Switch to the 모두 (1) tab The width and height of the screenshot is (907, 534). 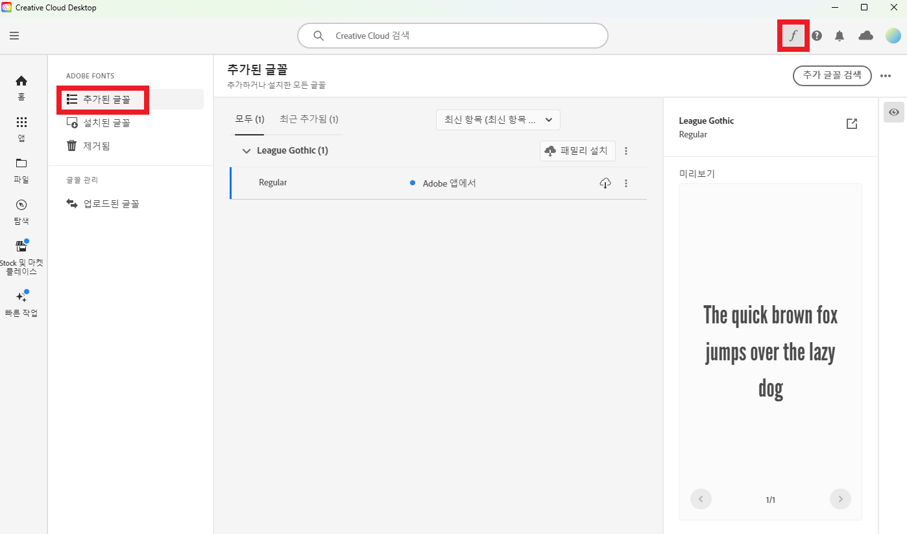coord(250,119)
